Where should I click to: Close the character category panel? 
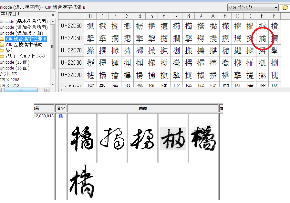(x=53, y=15)
